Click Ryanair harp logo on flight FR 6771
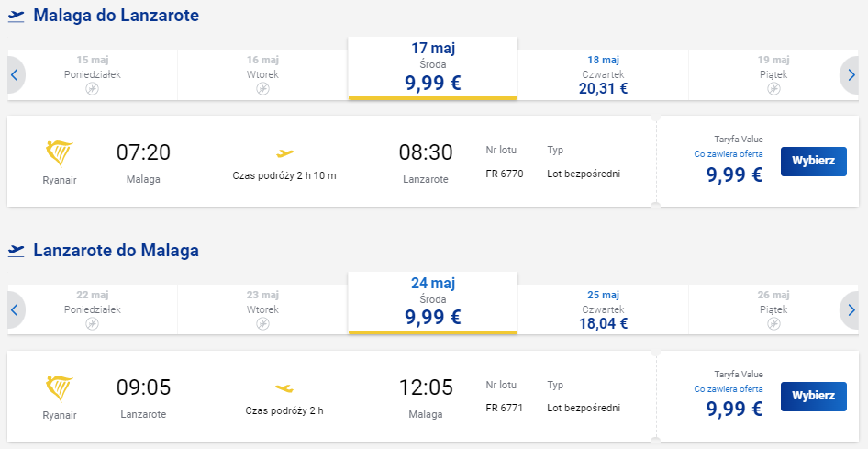This screenshot has width=868, height=449. tap(60, 388)
